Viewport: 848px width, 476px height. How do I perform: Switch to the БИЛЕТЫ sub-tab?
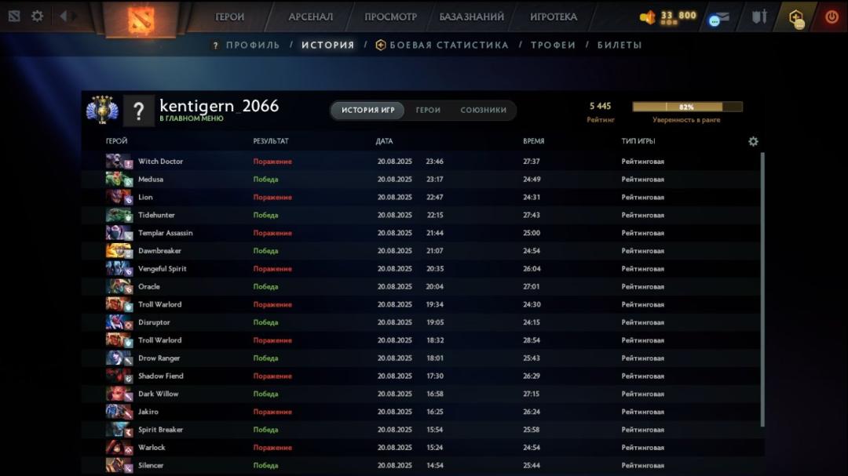pos(620,45)
